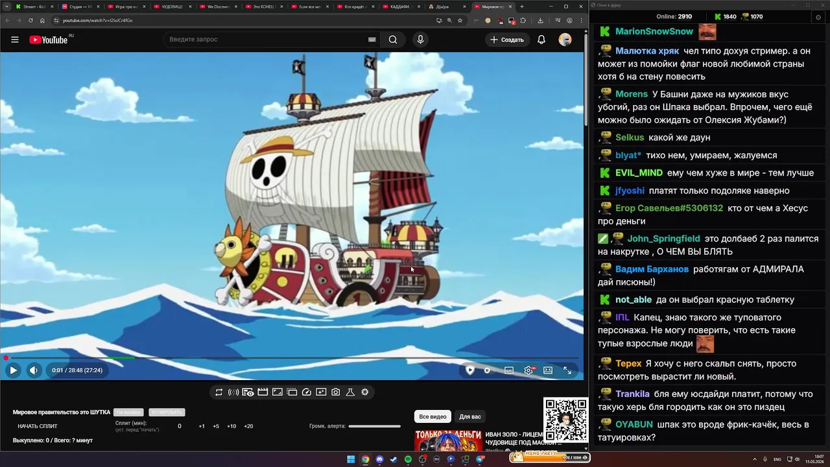This screenshot has width=830, height=467.
Task: Open the YouTube account avatar menu
Action: coord(565,40)
